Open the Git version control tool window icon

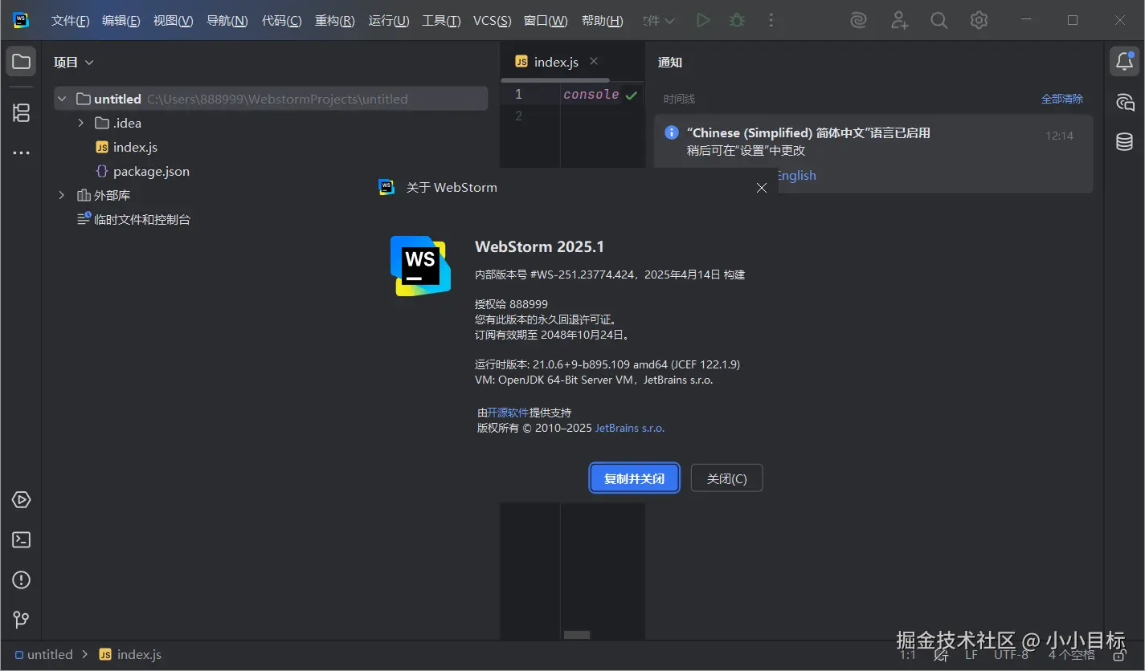click(x=22, y=620)
